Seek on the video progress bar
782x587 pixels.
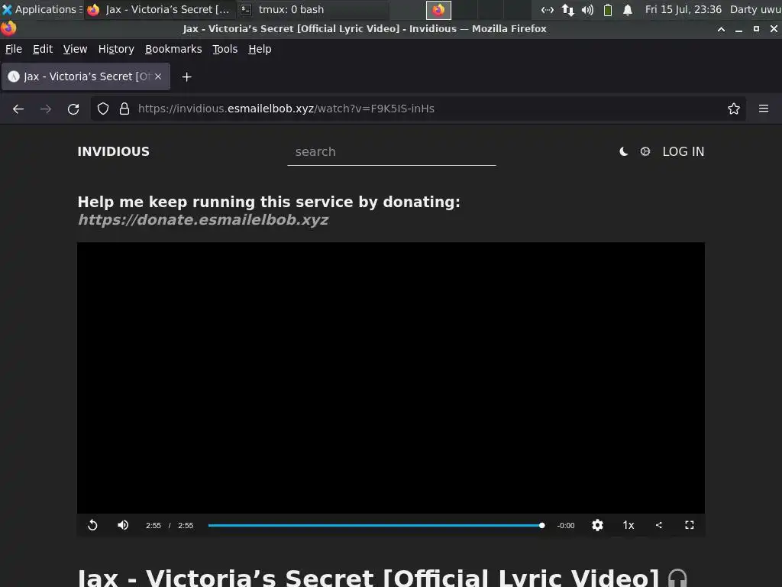375,525
